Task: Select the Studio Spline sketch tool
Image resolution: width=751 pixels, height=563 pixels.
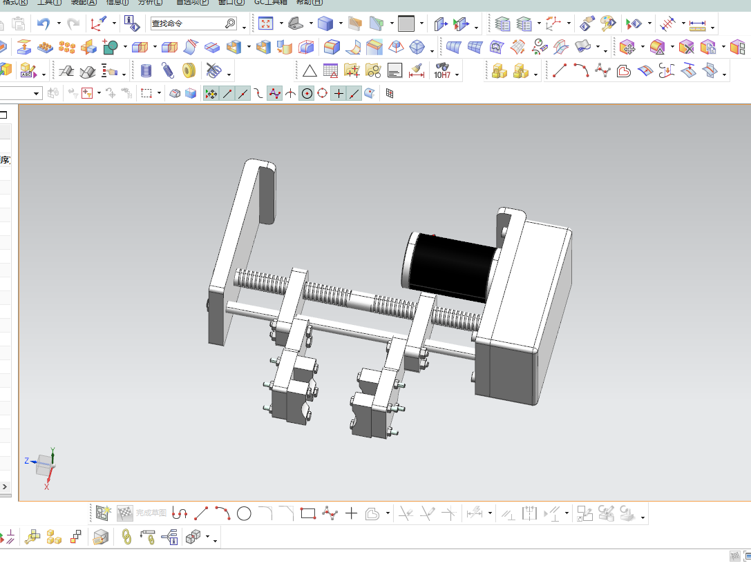Action: pos(330,514)
